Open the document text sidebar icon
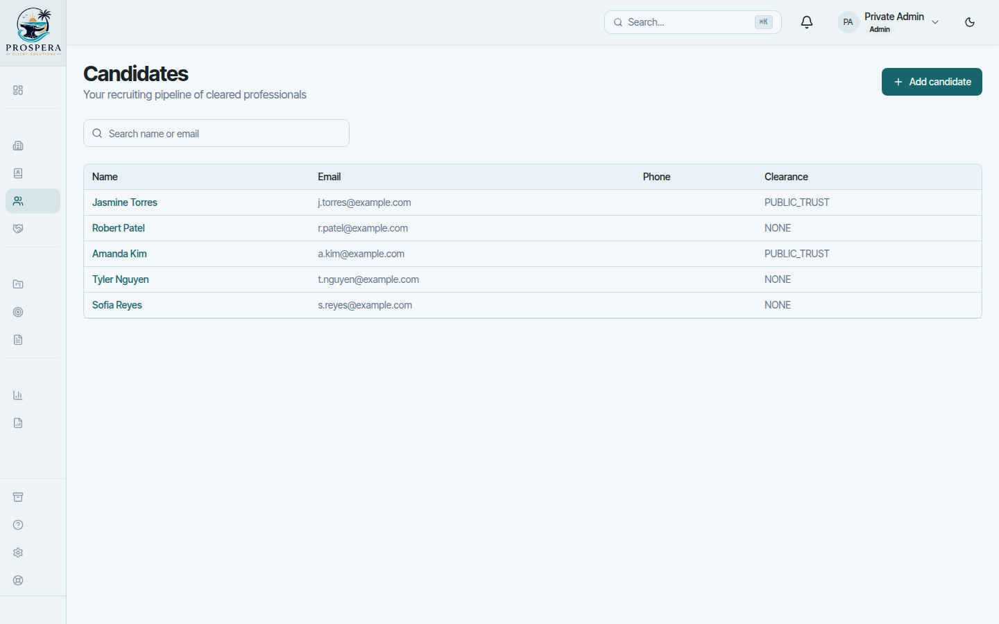 tap(18, 340)
